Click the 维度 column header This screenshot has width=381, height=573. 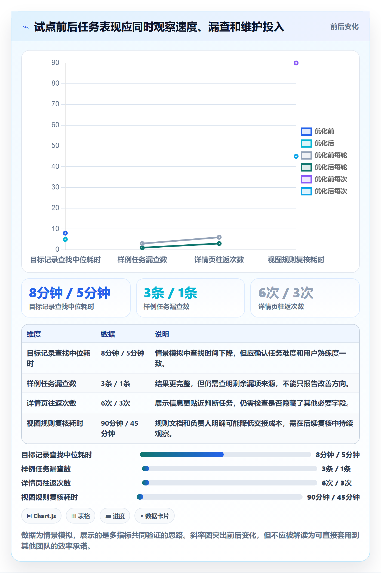34,334
